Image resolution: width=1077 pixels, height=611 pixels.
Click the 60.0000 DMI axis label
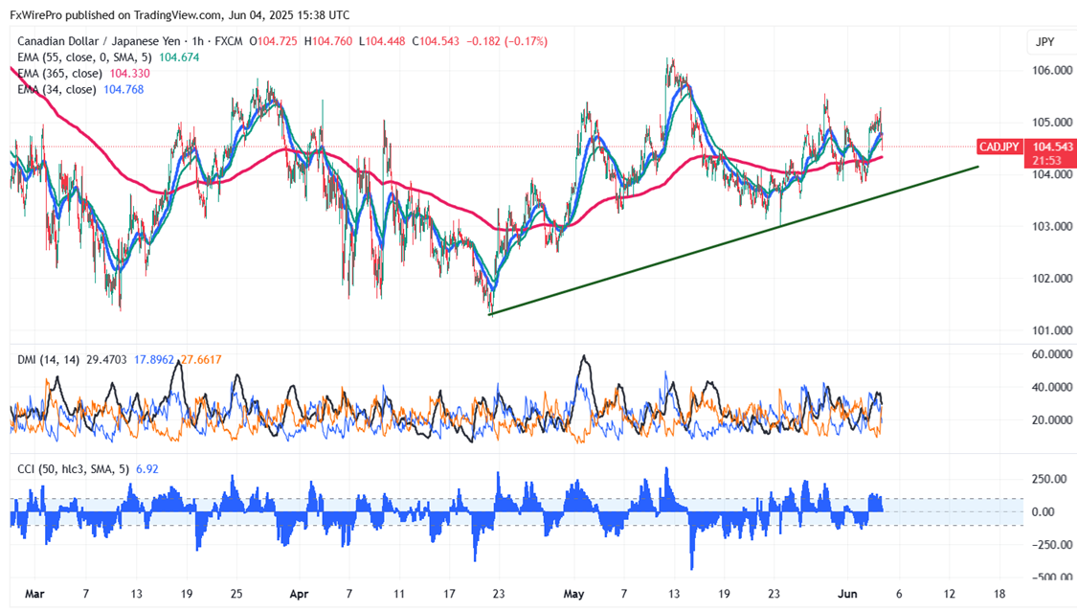pos(1051,354)
